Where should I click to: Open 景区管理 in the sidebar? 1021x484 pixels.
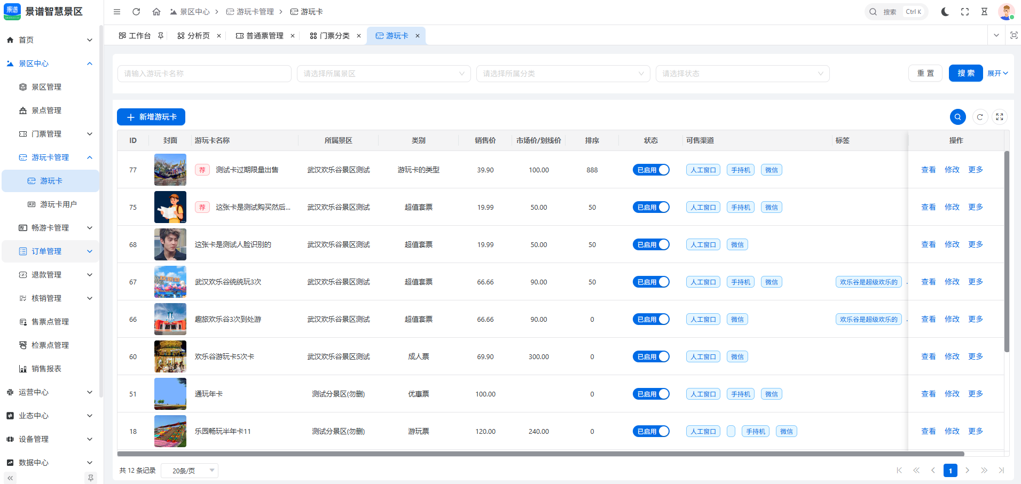point(51,87)
